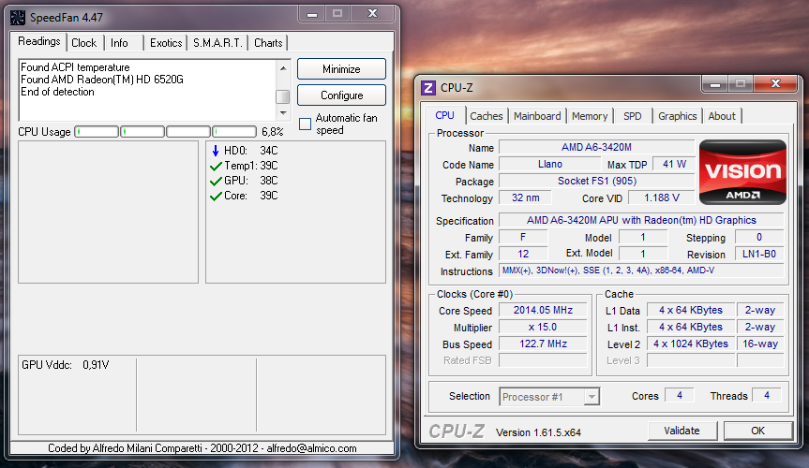This screenshot has height=468, width=809.
Task: Click the 'Found ACPI temperature' log line
Action: click(x=75, y=67)
